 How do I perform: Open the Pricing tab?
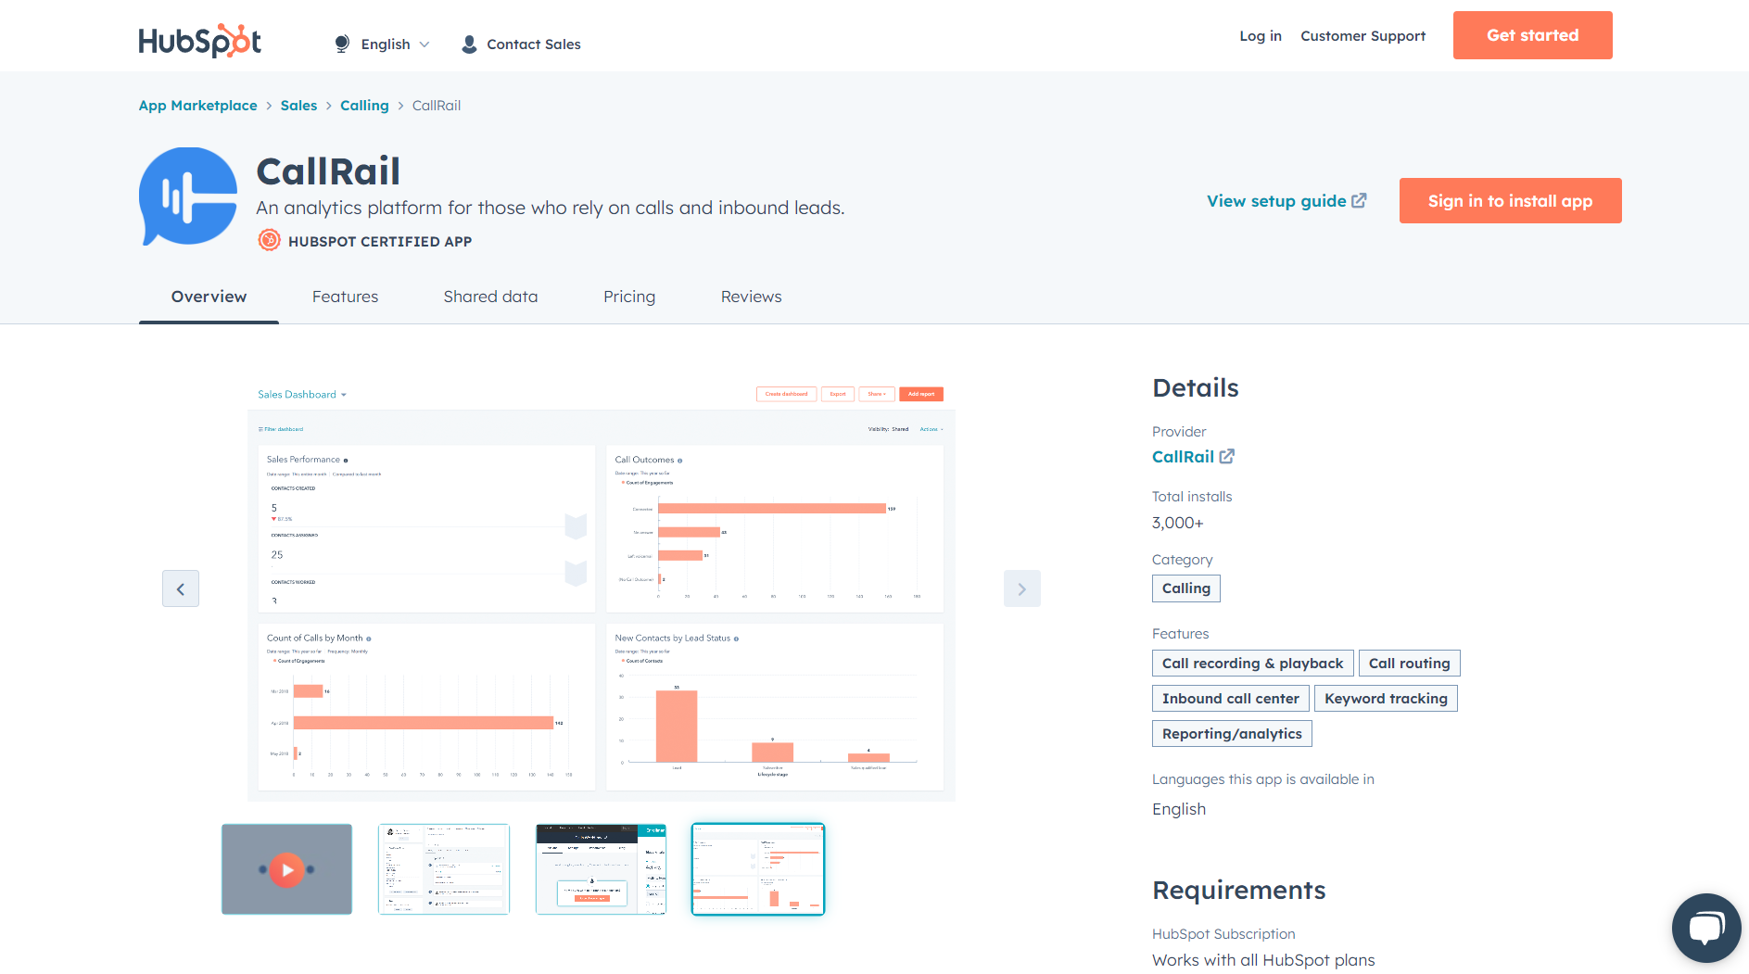click(x=629, y=297)
